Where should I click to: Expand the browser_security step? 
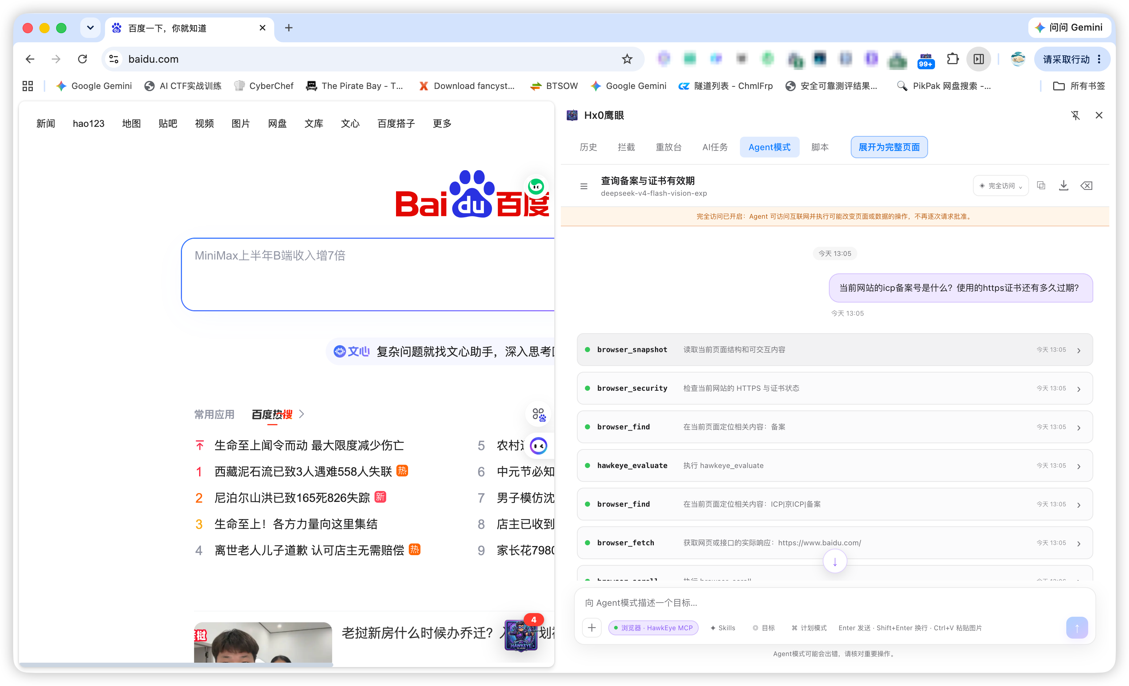(x=834, y=388)
